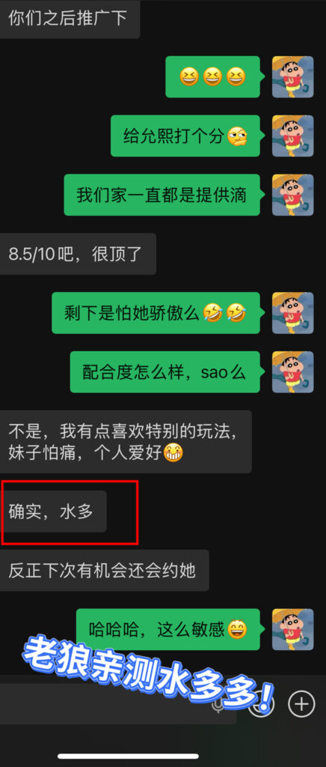
Task: Select the 不是，我有点喜欢特别的玩法 message
Action: 126,442
